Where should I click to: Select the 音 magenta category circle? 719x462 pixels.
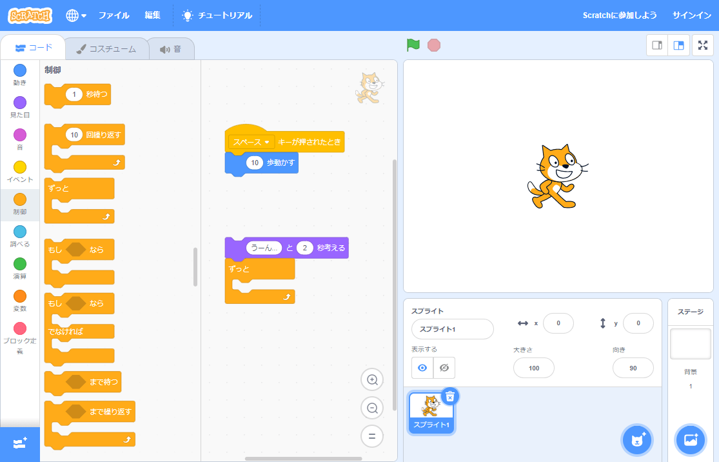point(20,135)
